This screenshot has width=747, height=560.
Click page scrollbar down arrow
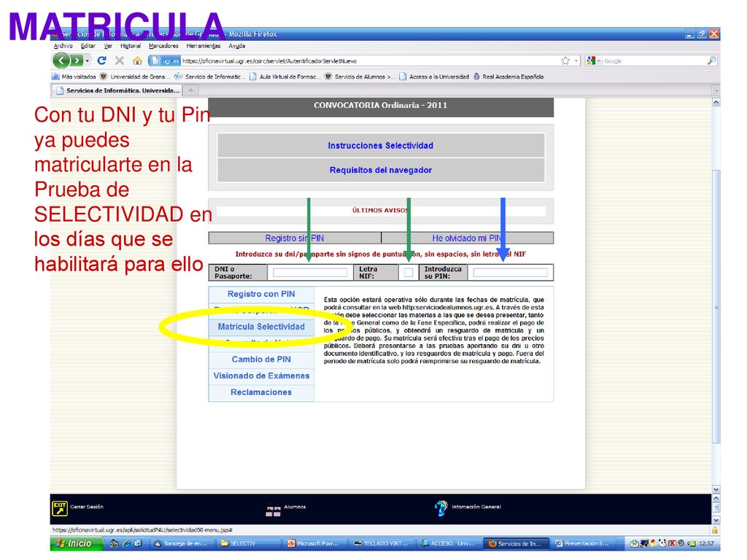(716, 489)
